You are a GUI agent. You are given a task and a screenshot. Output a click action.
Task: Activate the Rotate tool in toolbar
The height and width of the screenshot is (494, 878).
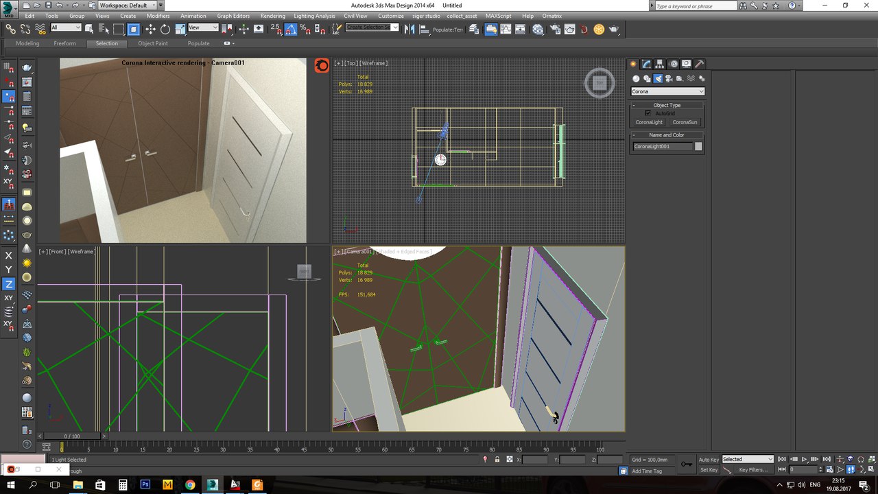(x=165, y=29)
